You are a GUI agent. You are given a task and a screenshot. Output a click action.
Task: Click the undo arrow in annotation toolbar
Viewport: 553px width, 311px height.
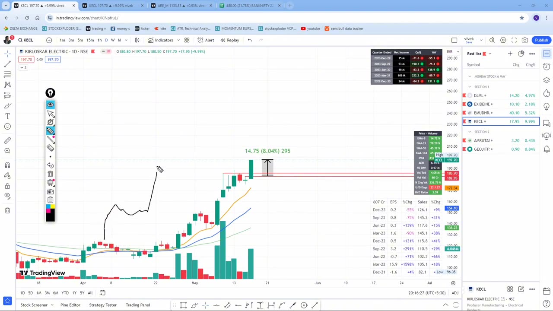50,165
